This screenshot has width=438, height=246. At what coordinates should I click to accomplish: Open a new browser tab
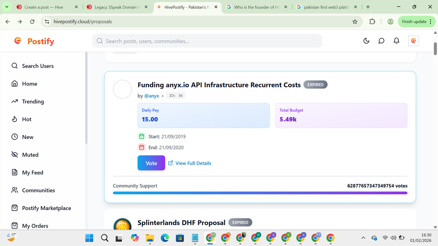coord(368,7)
